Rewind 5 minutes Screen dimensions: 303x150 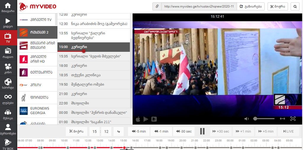tap(139, 131)
